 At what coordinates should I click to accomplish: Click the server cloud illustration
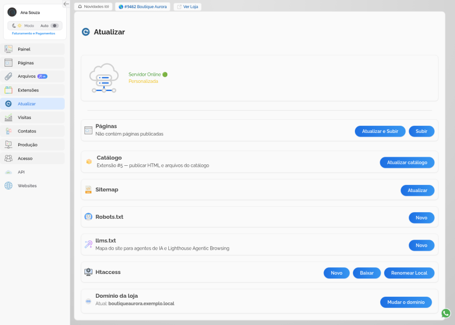coord(104,78)
